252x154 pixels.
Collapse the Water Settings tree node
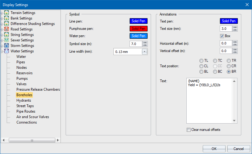click(x=2, y=51)
